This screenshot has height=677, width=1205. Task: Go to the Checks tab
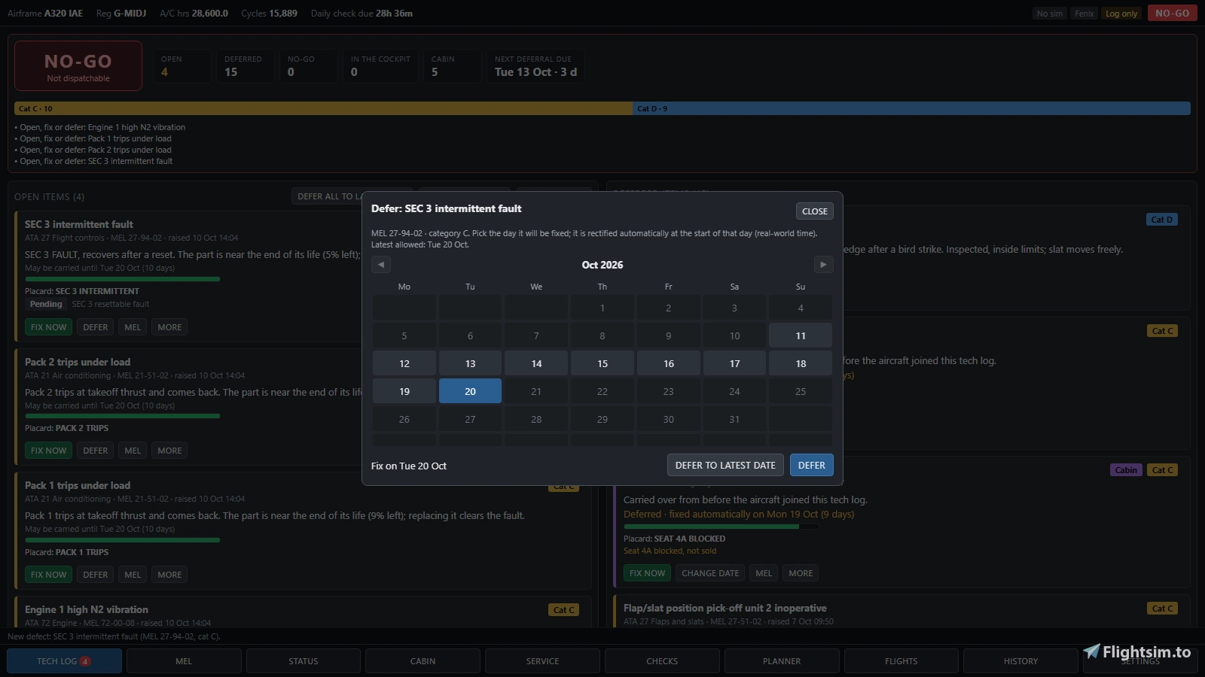(662, 661)
